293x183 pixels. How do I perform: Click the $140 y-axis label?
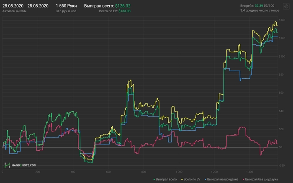coord(282,20)
